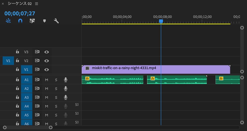Click the V1 source patching button
Screen dimensions: 247x131
click(x=8, y=61)
